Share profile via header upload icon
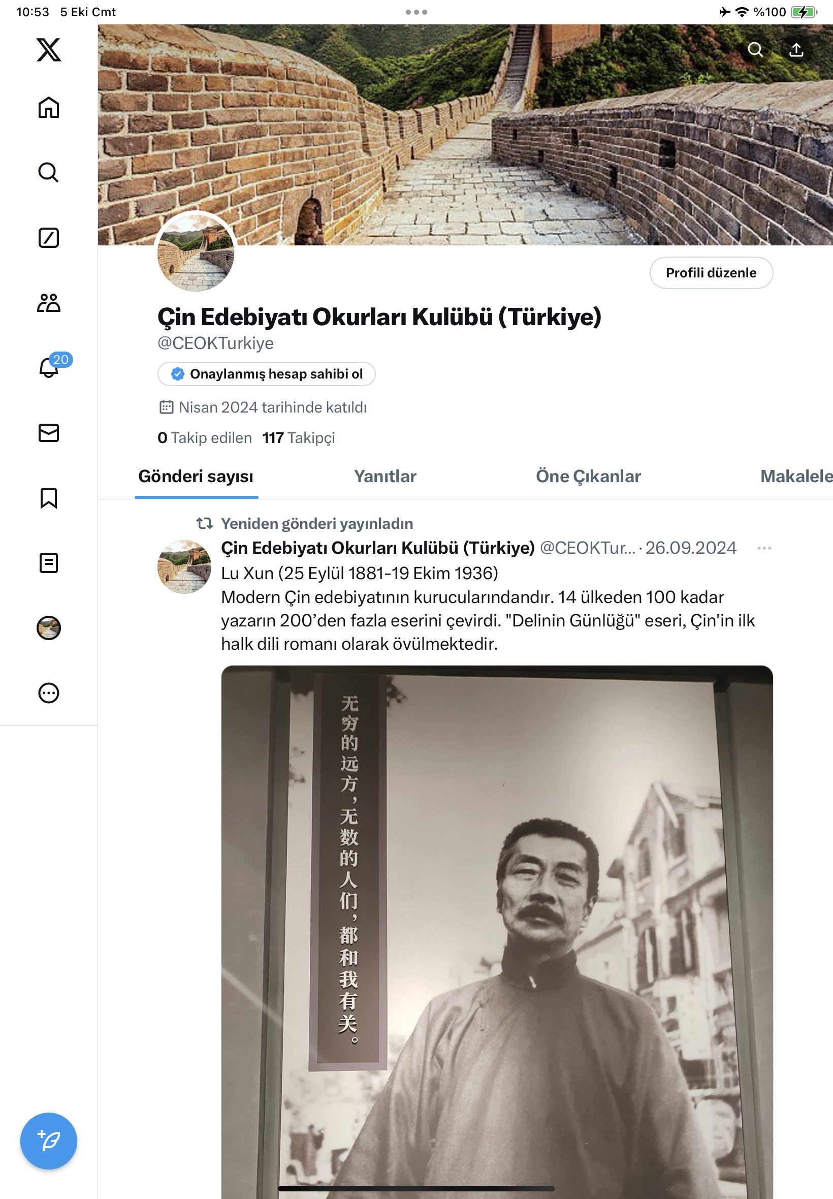833x1199 pixels. 796,50
